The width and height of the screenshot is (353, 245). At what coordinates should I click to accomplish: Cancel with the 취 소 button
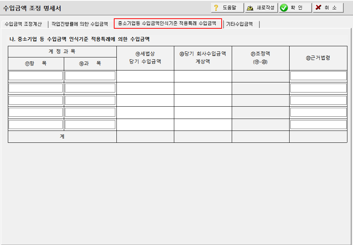click(x=328, y=8)
